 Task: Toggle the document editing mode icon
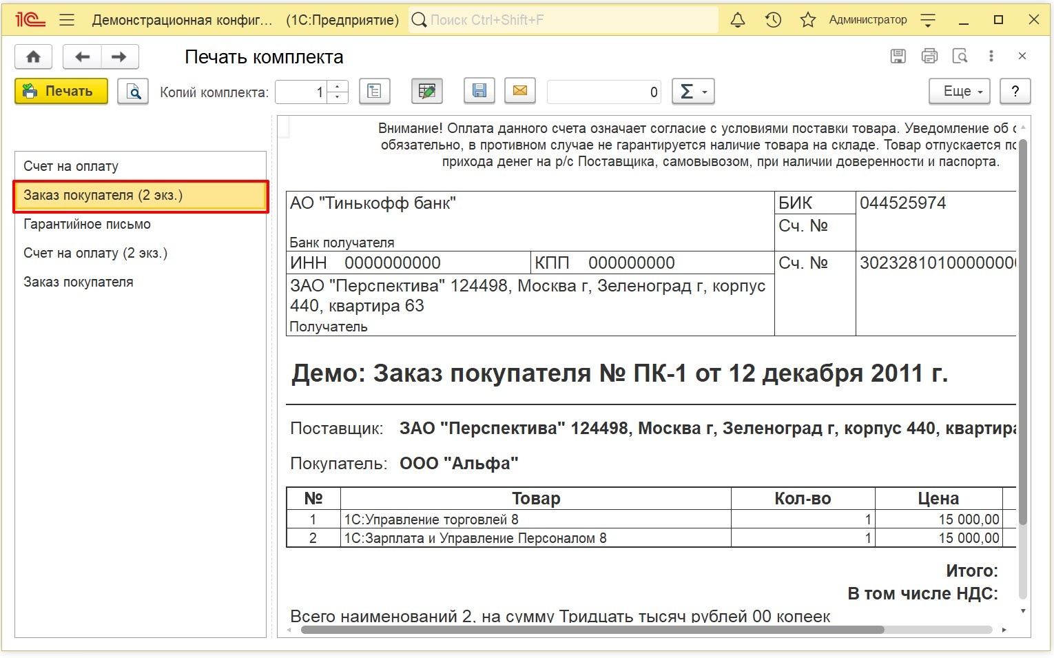pyautogui.click(x=427, y=91)
